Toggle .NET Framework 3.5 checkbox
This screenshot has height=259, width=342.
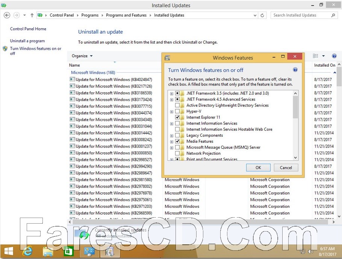pyautogui.click(x=177, y=93)
